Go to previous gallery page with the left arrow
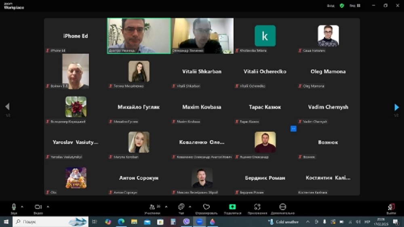Viewport: 404px width, 227px height. coord(7,106)
